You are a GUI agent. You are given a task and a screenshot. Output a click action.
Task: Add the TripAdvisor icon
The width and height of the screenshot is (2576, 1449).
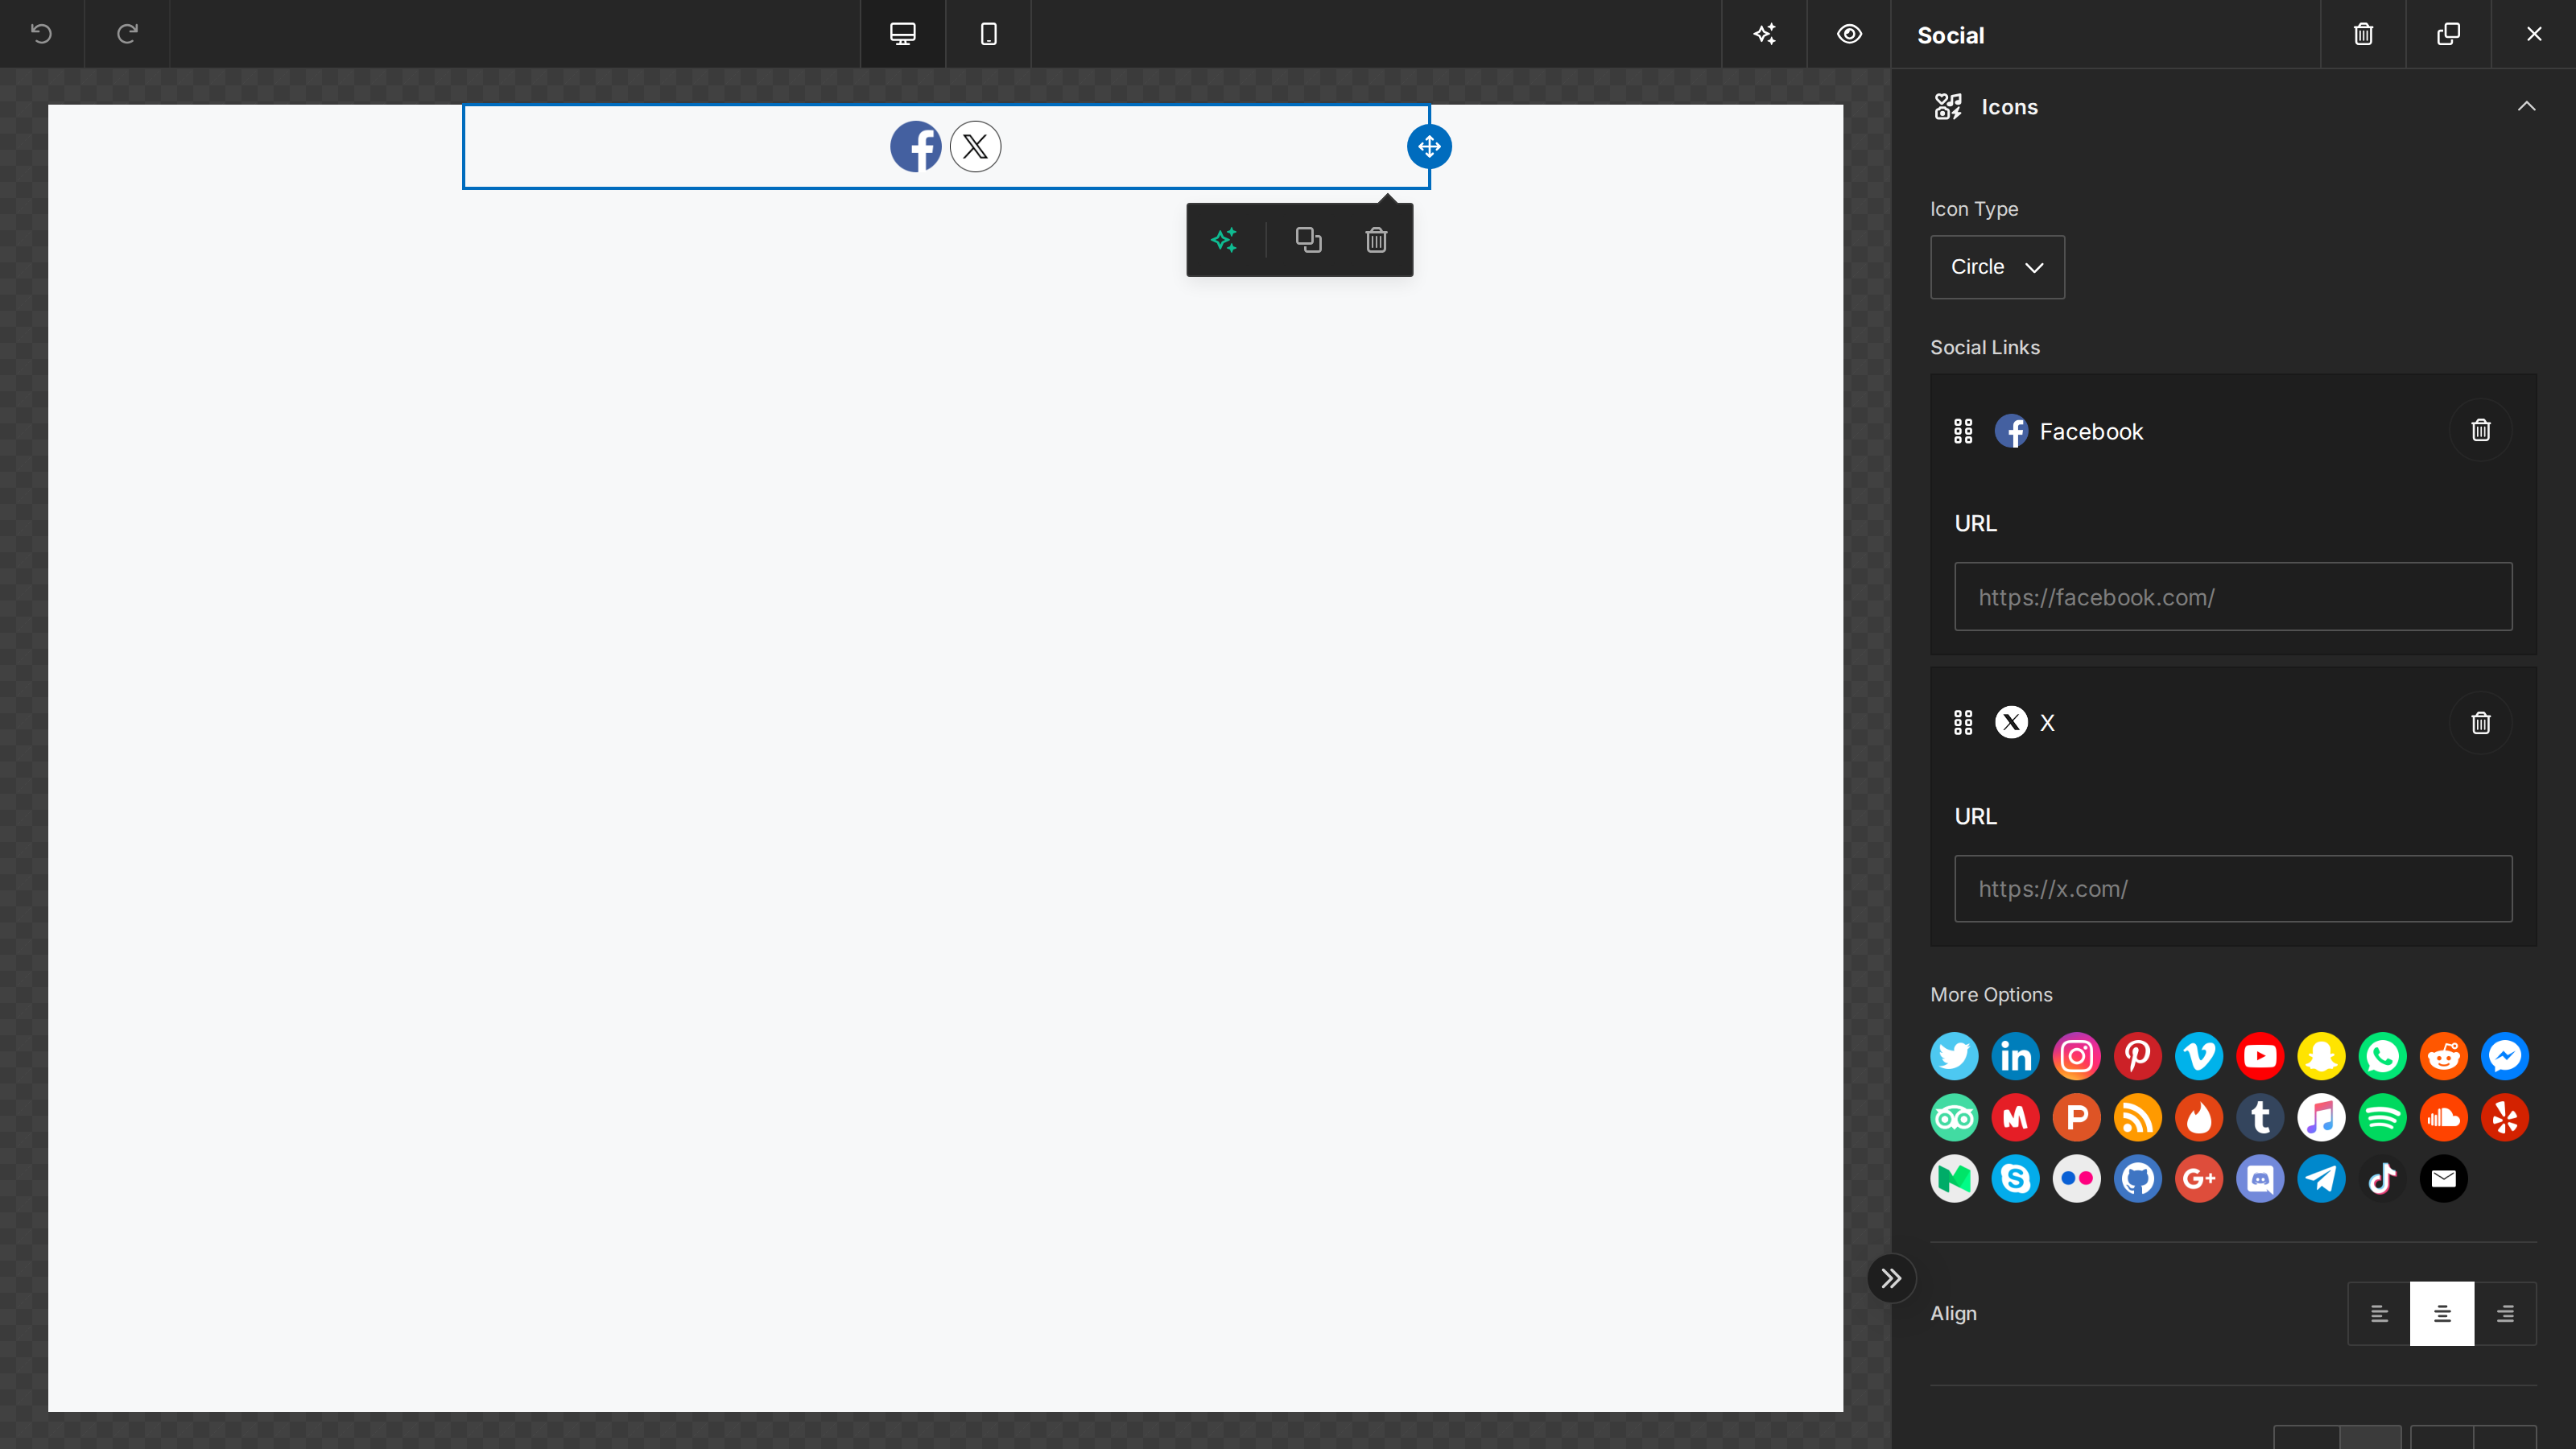(1954, 1117)
